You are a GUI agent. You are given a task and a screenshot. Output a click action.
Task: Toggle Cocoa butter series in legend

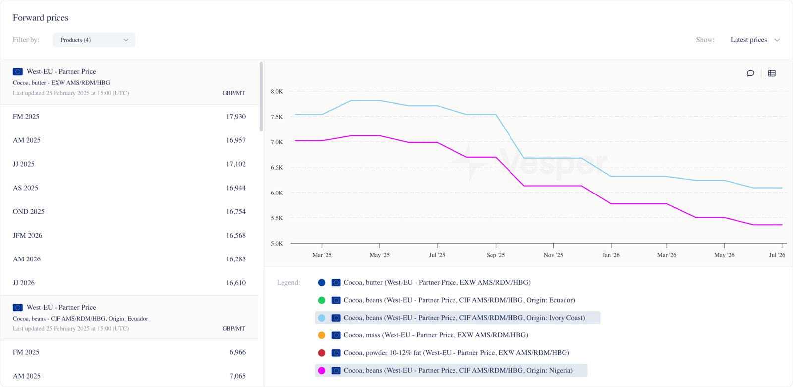(x=437, y=283)
